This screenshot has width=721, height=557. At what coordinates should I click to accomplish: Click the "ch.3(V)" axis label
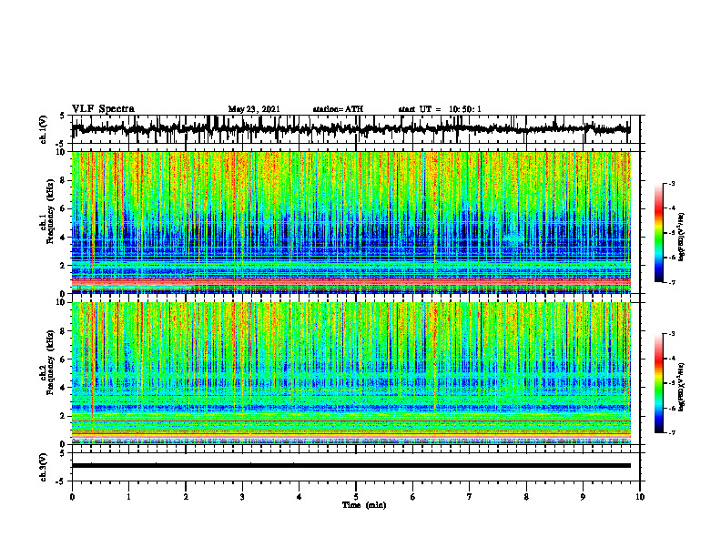coord(43,467)
